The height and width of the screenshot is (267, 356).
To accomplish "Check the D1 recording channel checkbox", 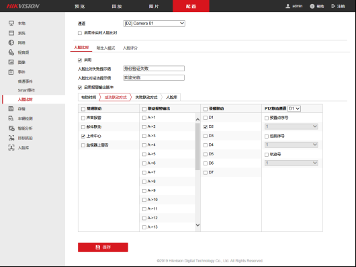I will (206, 118).
